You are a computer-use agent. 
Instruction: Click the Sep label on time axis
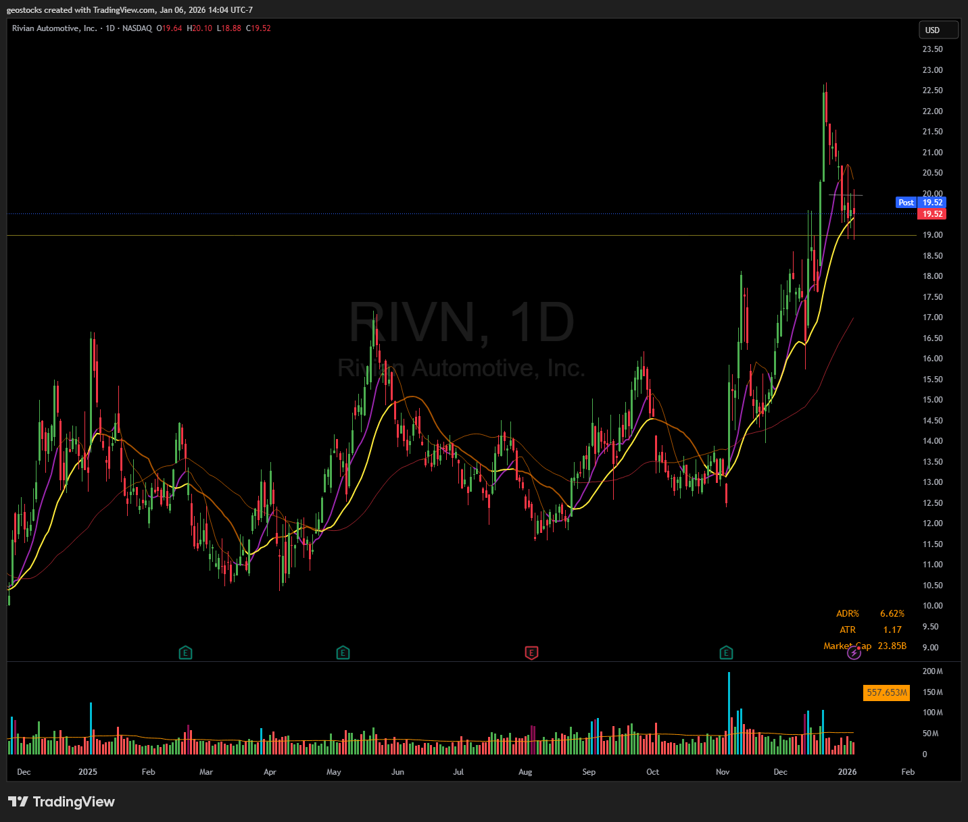click(x=589, y=772)
